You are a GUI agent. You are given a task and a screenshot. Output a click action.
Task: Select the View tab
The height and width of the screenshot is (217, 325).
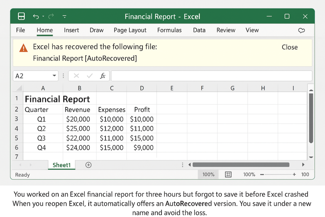pyautogui.click(x=252, y=30)
